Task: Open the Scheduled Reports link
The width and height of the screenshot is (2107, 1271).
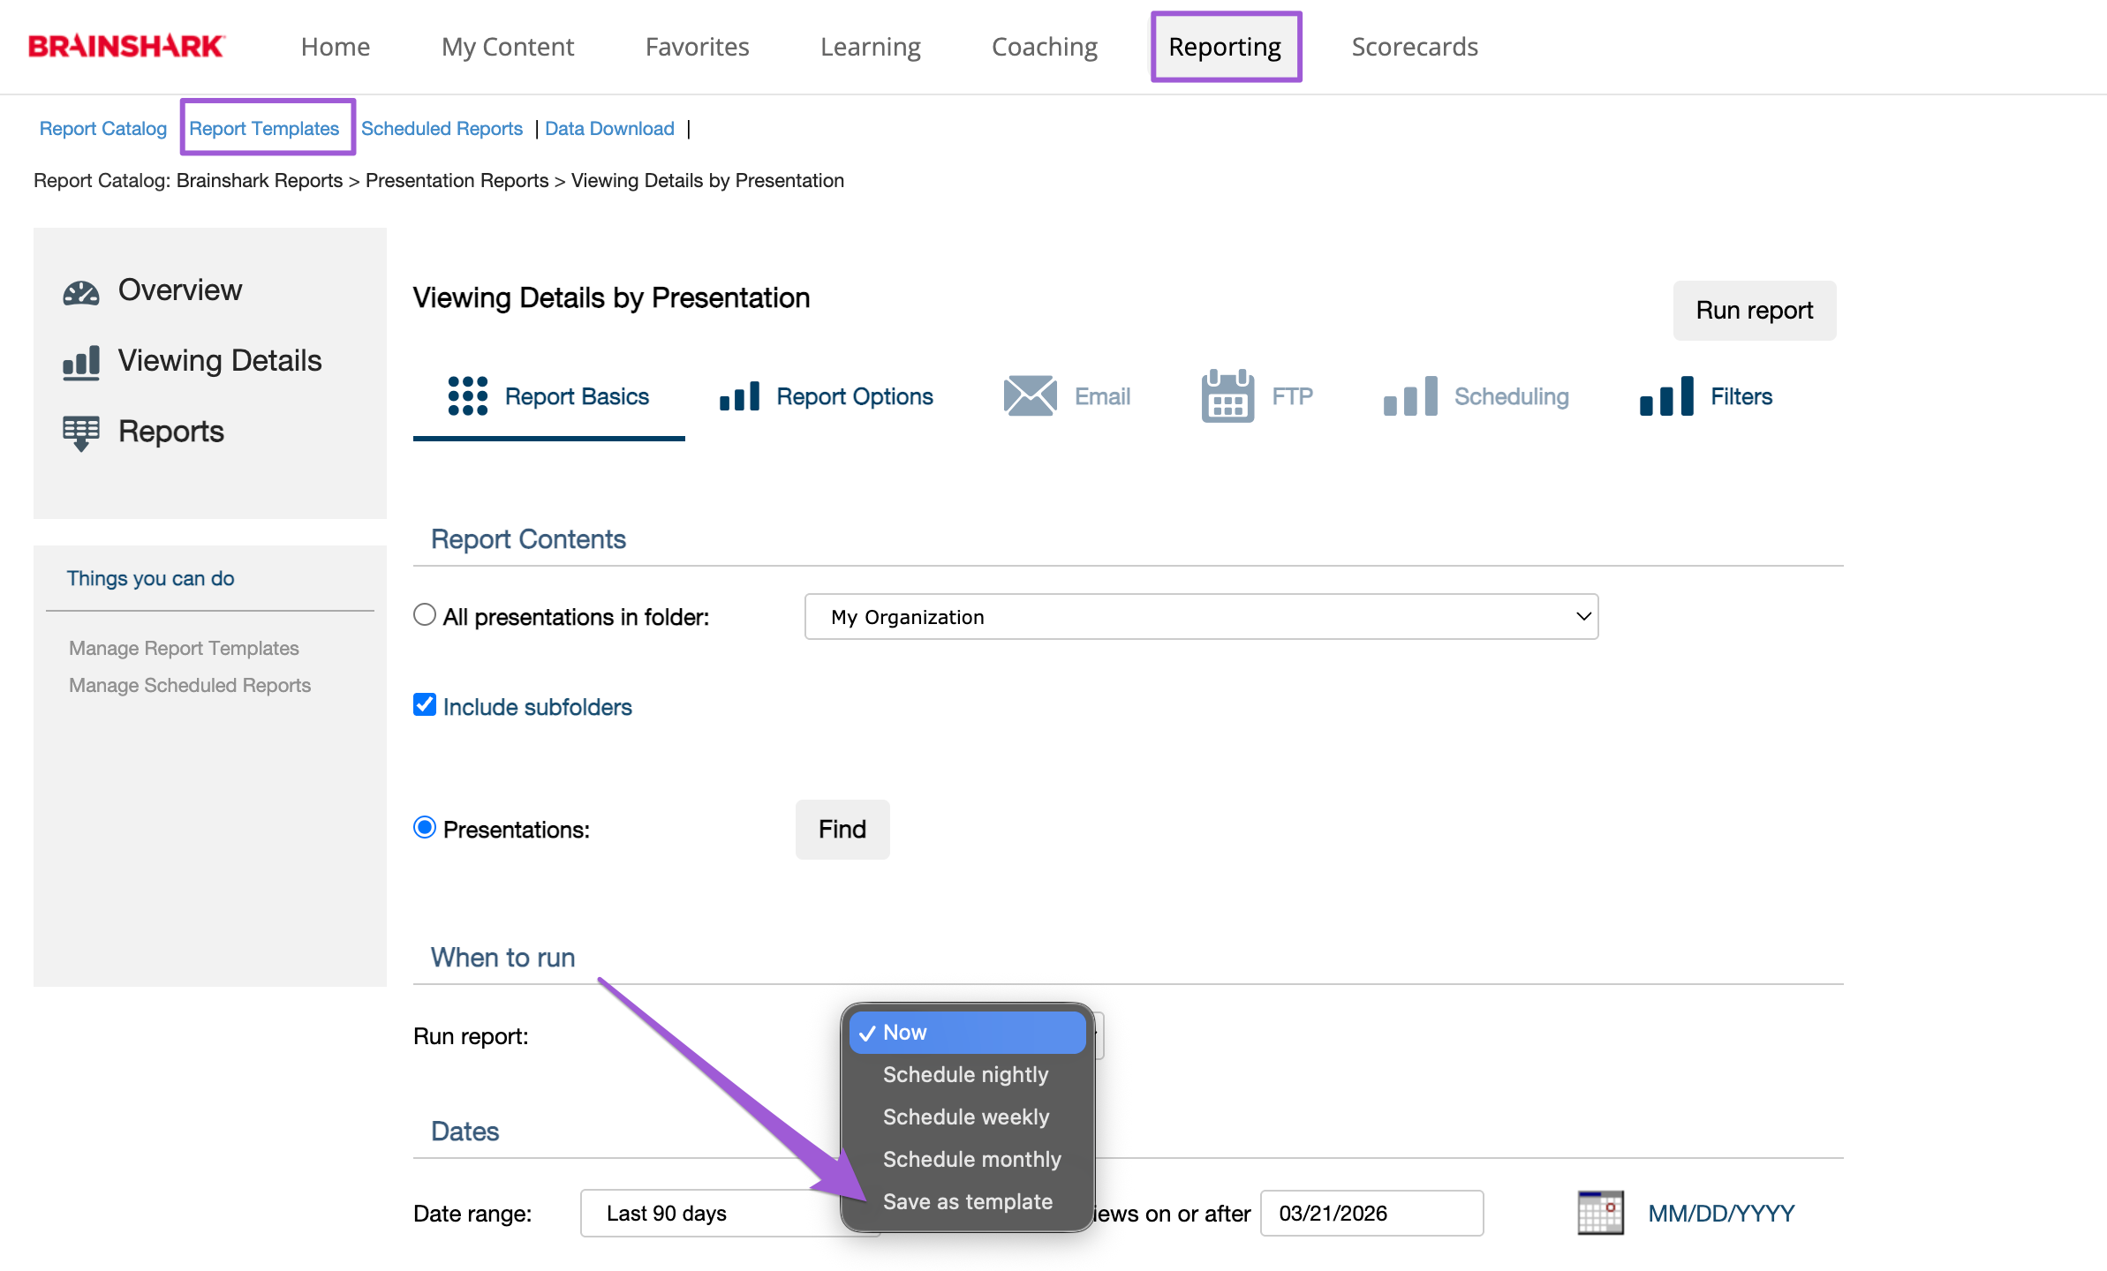Action: [x=442, y=129]
